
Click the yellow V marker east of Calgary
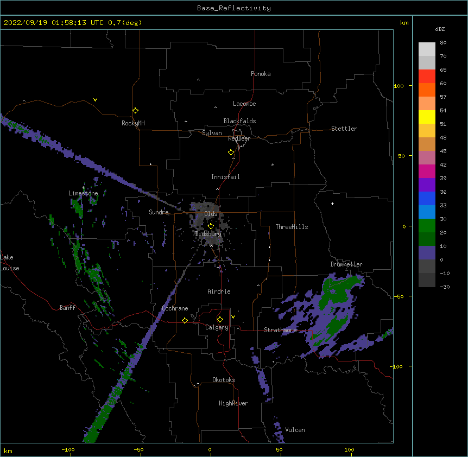pos(233,317)
